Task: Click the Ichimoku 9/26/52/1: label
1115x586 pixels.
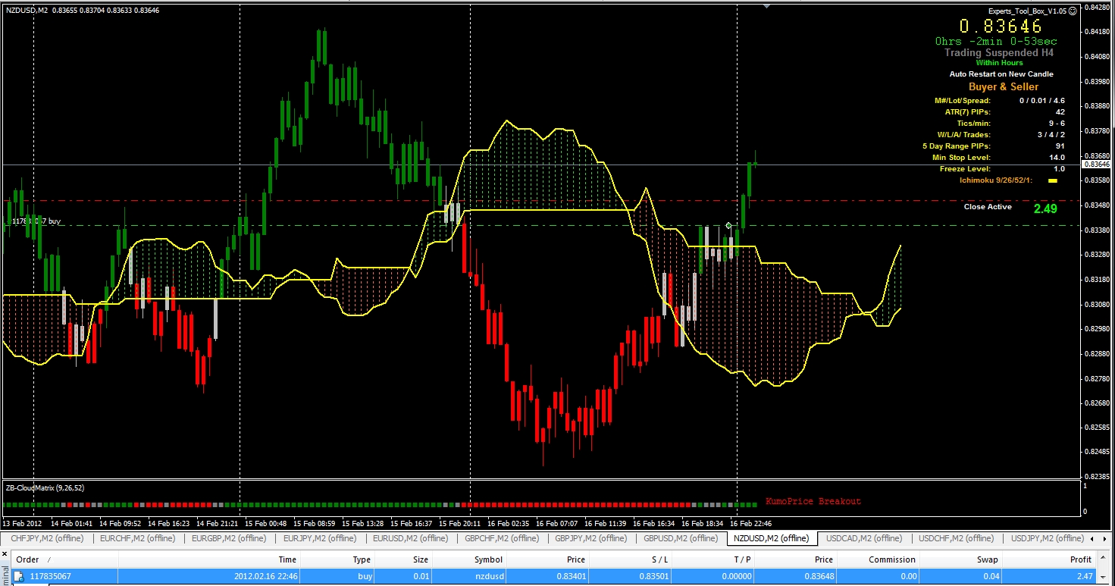Action: (996, 180)
